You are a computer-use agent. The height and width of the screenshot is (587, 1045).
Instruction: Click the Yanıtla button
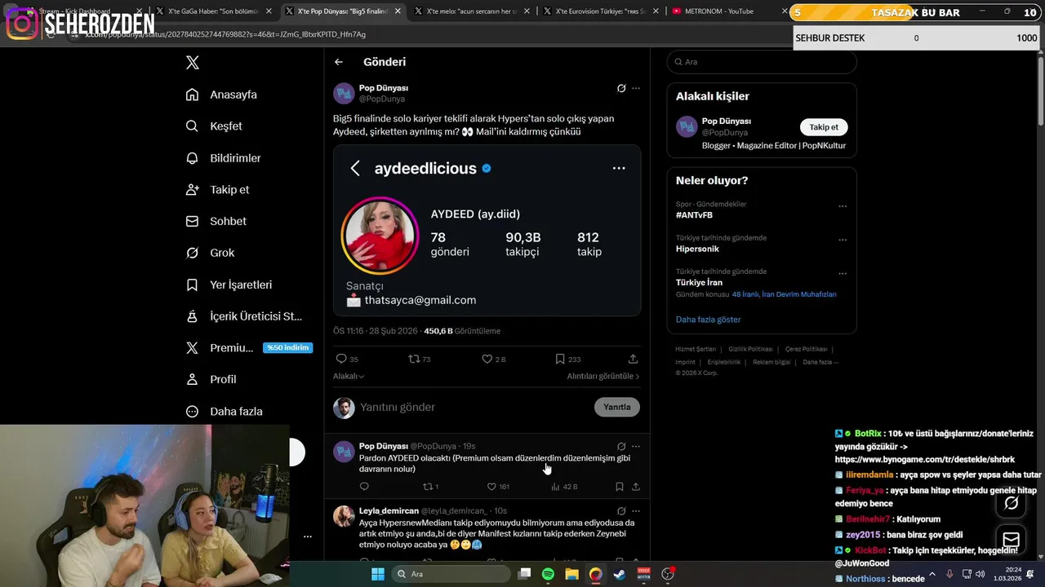pos(617,407)
